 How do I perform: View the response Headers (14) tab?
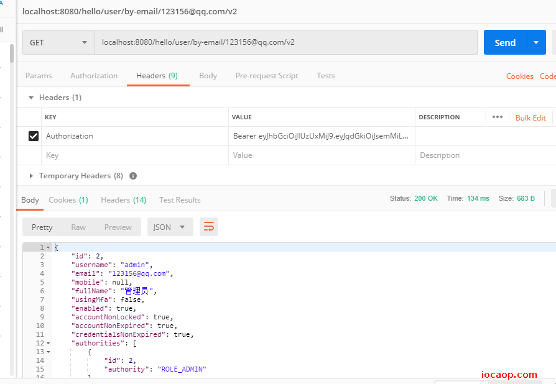coord(123,200)
